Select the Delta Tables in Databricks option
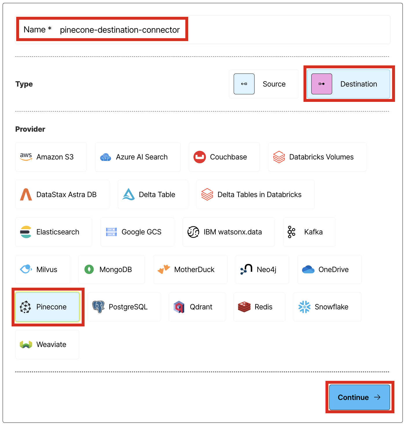 pyautogui.click(x=255, y=194)
